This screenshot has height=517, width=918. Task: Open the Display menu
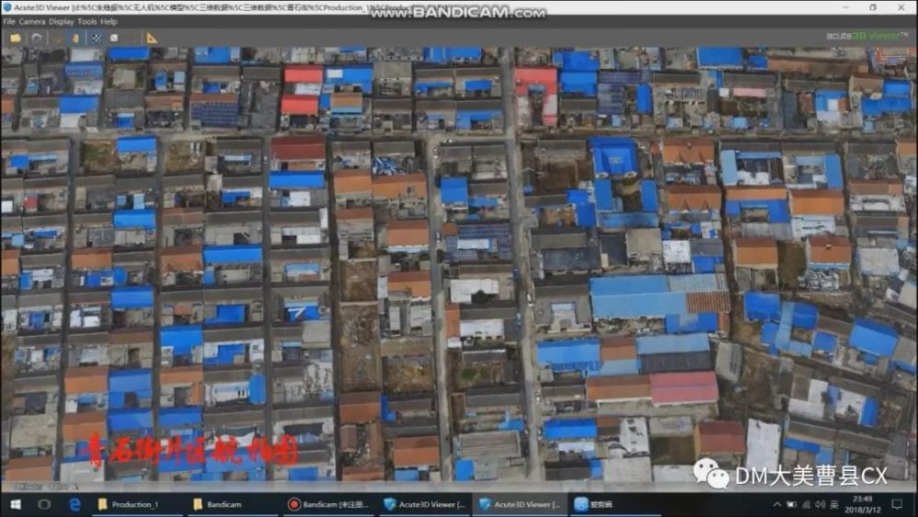pos(61,22)
